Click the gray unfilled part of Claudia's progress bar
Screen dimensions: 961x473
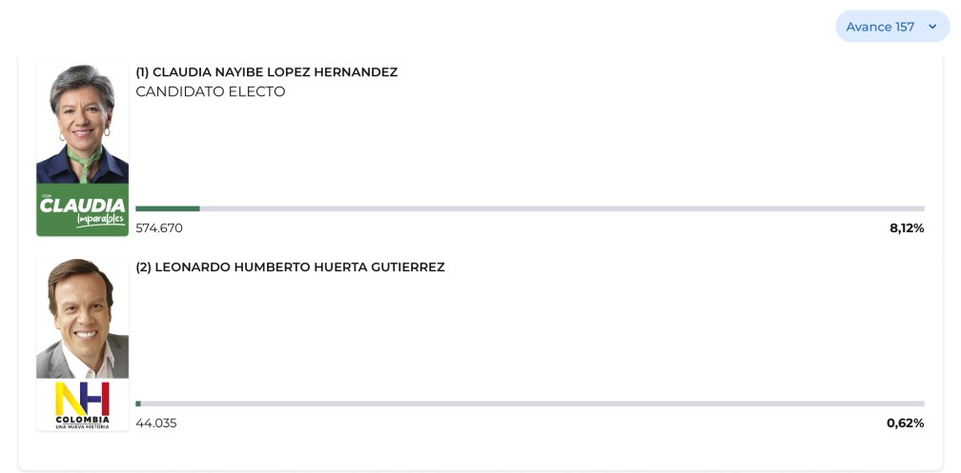[562, 208]
